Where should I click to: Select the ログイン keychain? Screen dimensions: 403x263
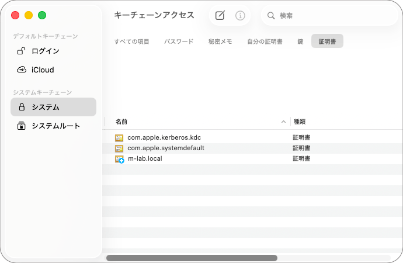click(x=46, y=51)
